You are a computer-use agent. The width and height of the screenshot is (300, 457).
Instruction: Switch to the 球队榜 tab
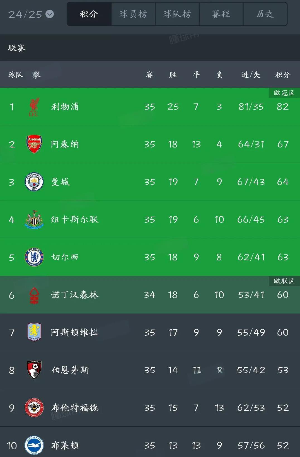pos(177,14)
